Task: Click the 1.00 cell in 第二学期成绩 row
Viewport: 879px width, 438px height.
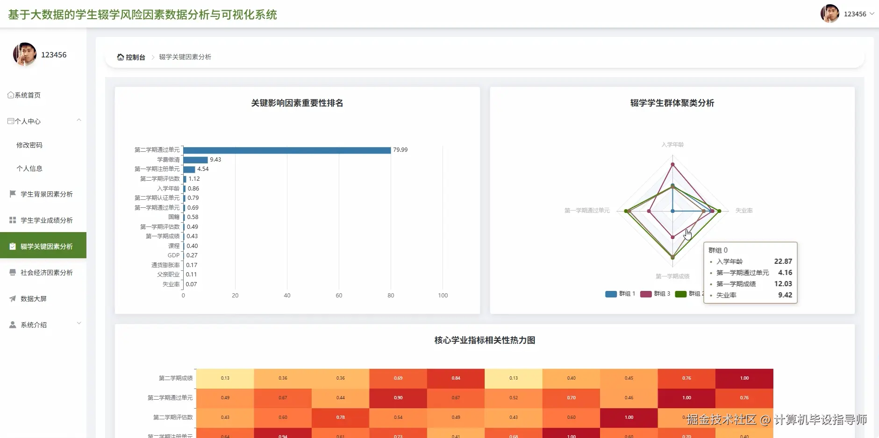Action: (744, 378)
